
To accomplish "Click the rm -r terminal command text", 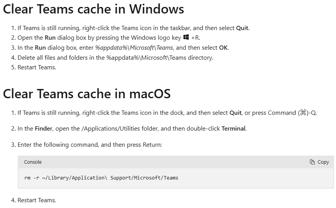I will click(101, 178).
